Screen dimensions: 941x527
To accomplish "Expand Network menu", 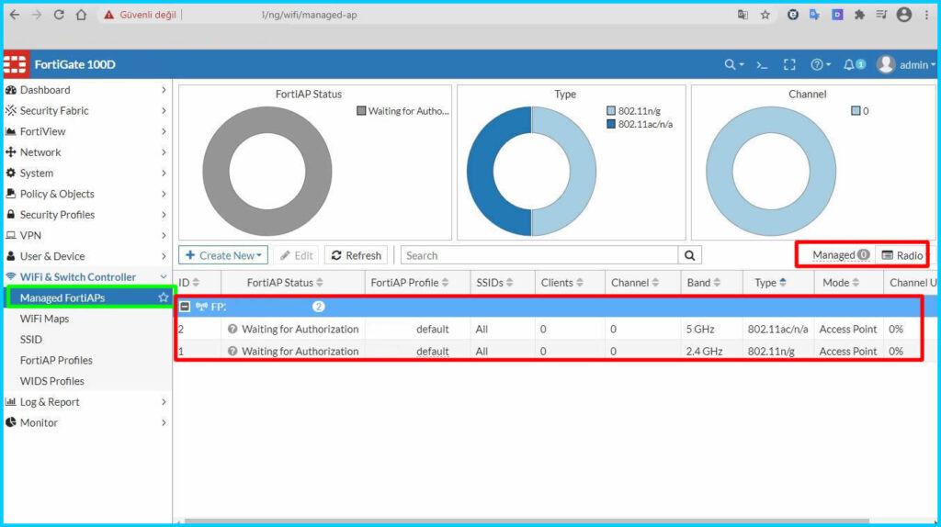I will click(x=85, y=152).
